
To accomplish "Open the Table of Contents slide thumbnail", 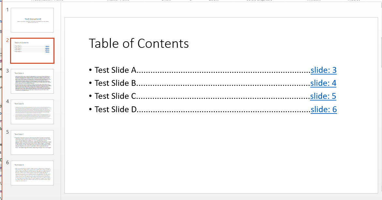I will (x=32, y=50).
